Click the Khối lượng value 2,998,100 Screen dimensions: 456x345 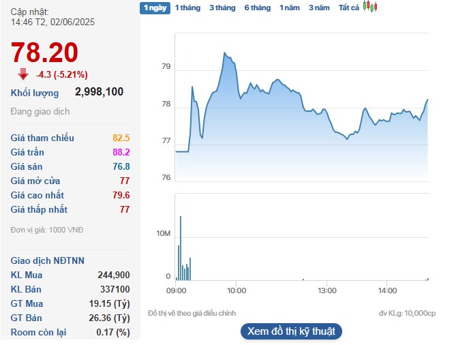pos(99,92)
